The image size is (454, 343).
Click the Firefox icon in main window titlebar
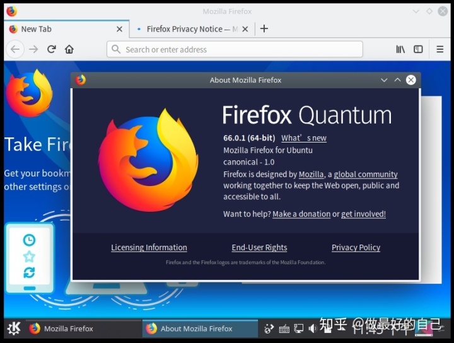click(11, 11)
